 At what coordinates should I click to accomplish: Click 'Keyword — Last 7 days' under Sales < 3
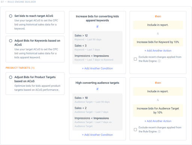87,50
